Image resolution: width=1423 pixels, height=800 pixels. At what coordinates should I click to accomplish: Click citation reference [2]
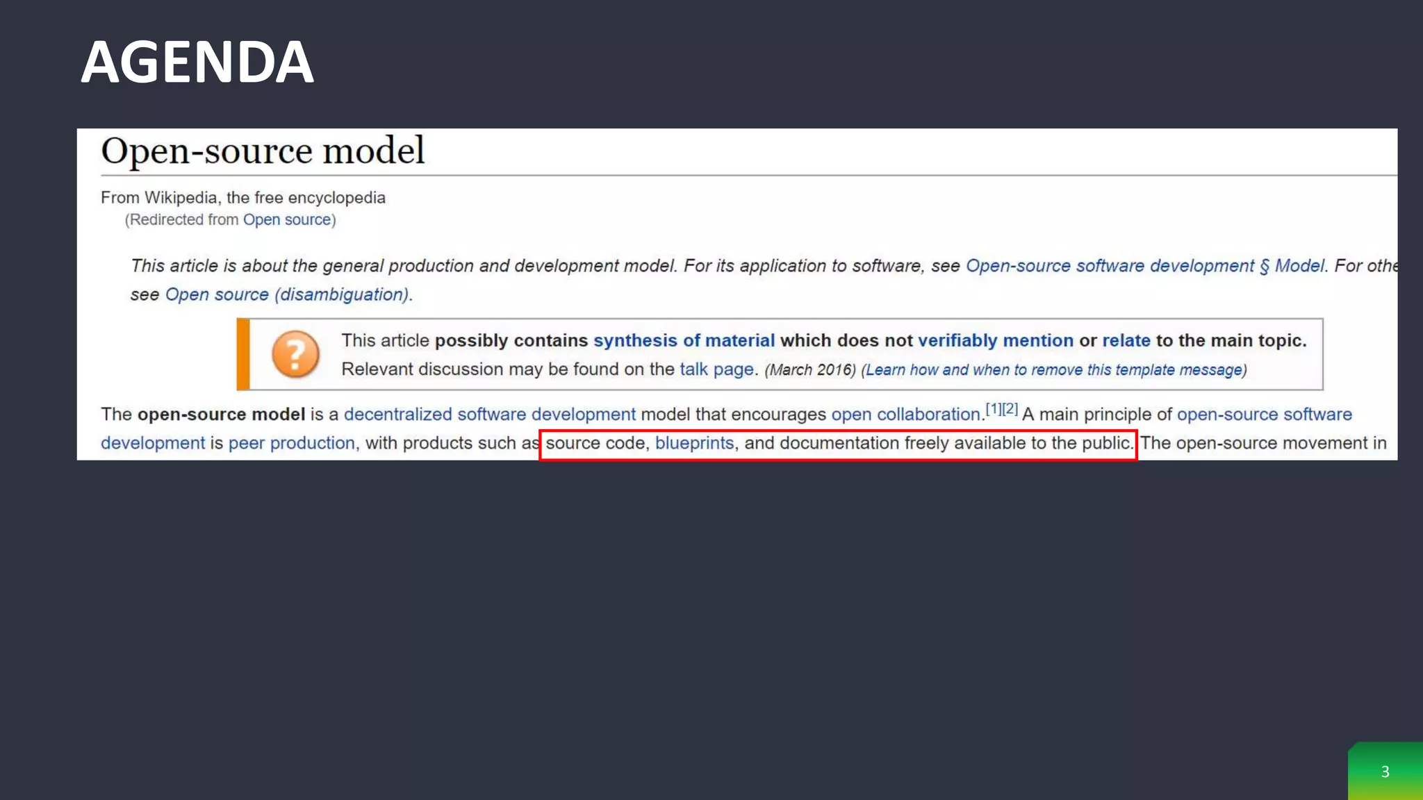(x=1010, y=409)
